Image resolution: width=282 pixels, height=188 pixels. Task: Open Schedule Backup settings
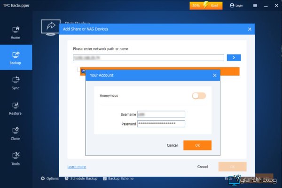coord(81,179)
